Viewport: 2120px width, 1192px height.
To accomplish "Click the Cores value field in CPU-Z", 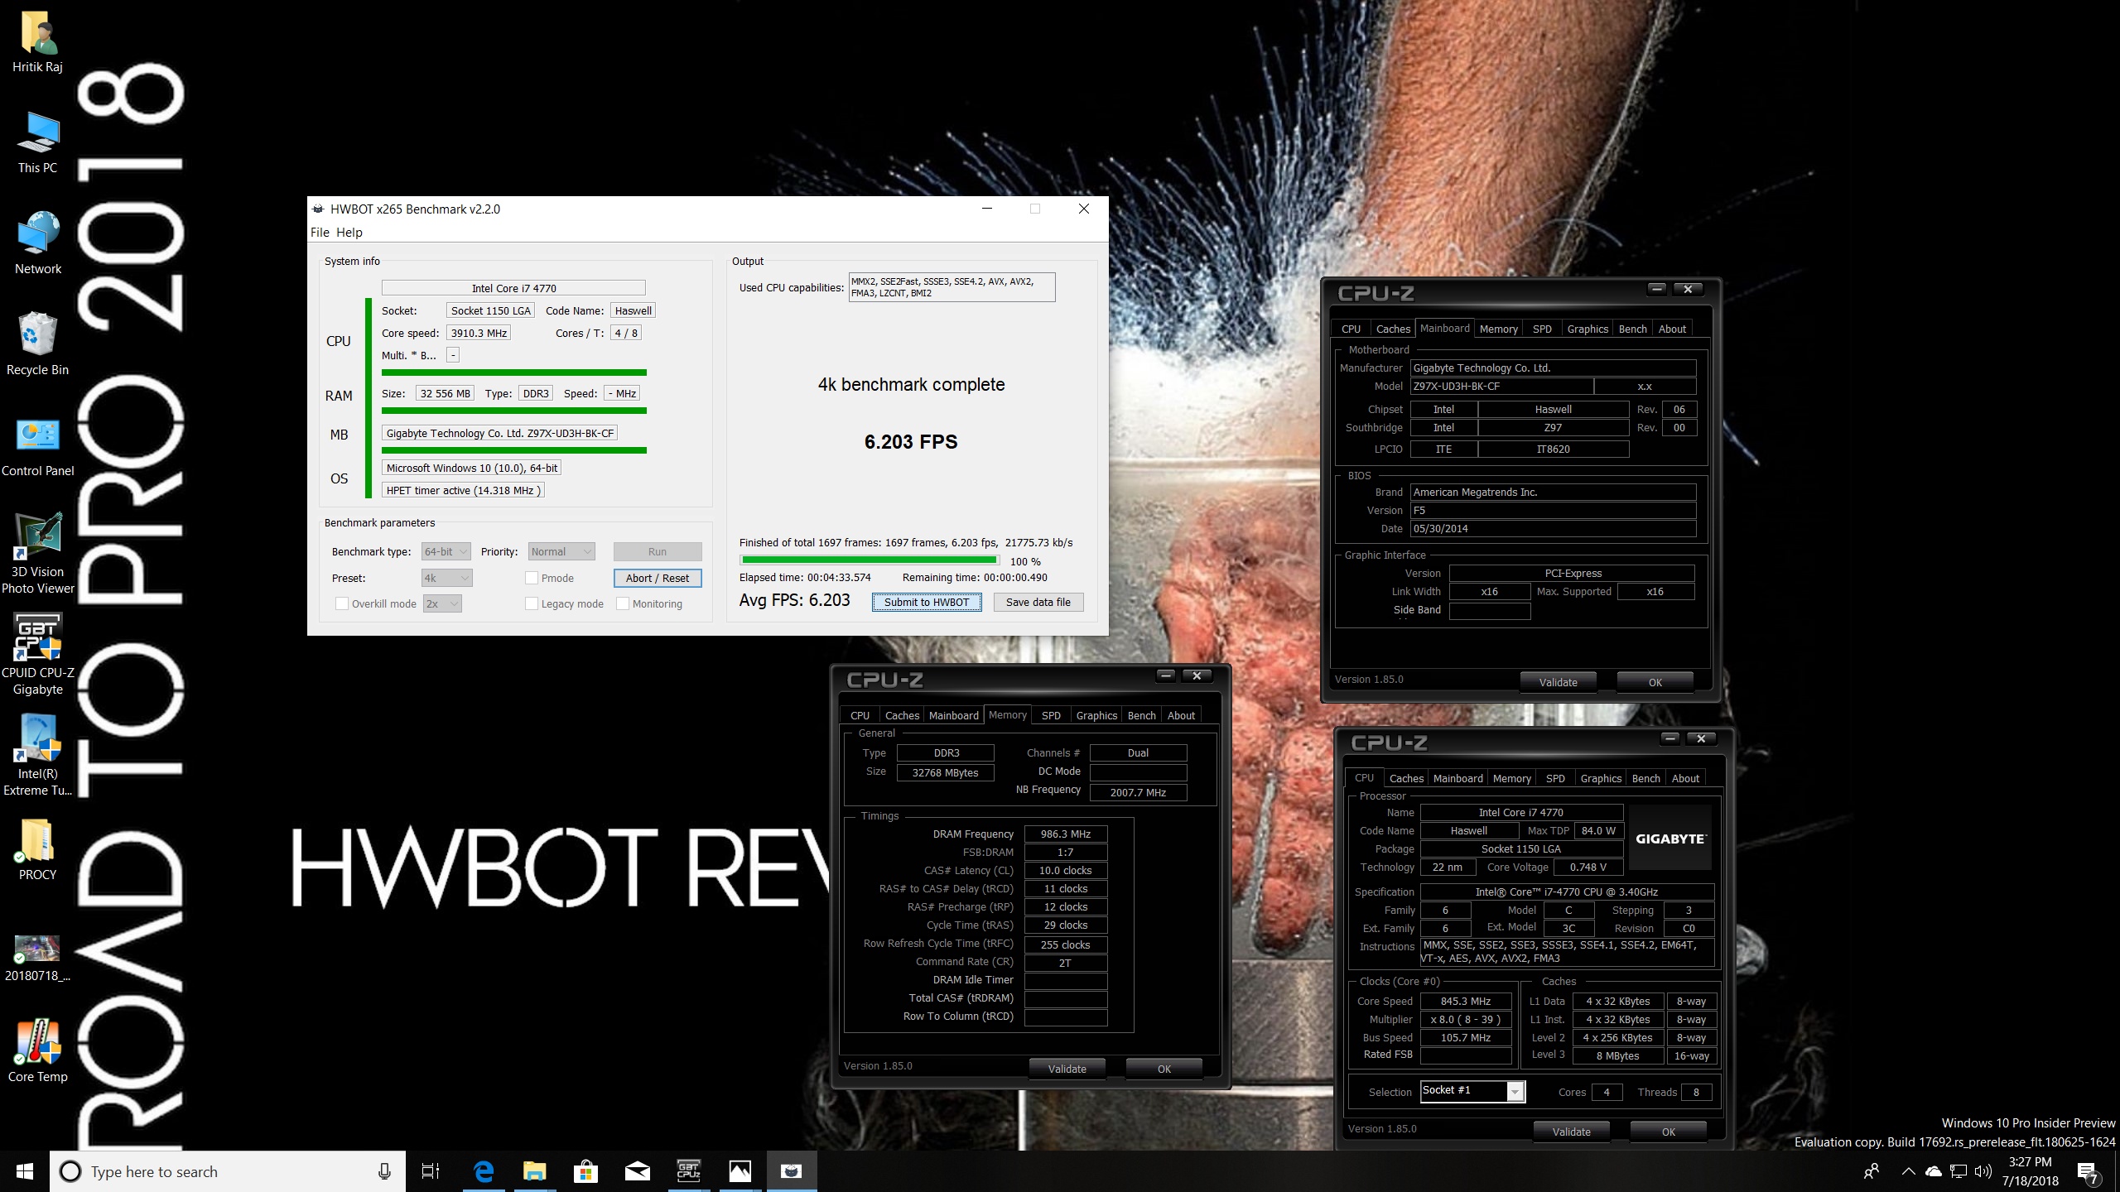I will [1607, 1092].
